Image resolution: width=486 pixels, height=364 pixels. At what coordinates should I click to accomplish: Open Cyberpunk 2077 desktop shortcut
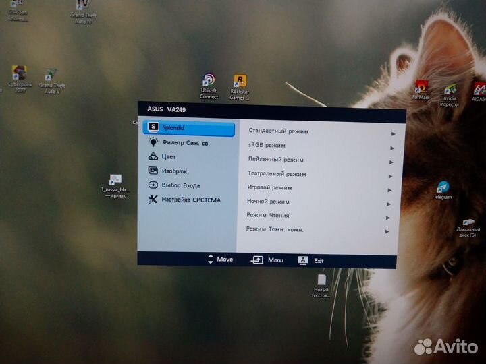click(19, 80)
